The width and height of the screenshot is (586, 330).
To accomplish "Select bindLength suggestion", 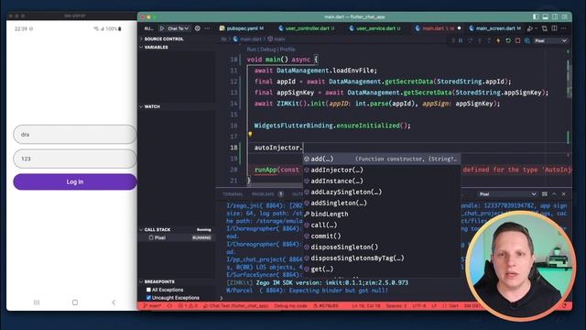I will pyautogui.click(x=382, y=214).
